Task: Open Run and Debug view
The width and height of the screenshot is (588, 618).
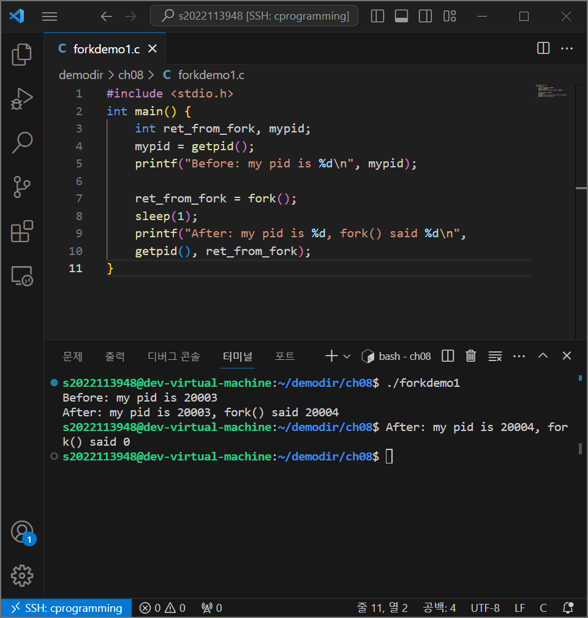Action: [x=21, y=99]
